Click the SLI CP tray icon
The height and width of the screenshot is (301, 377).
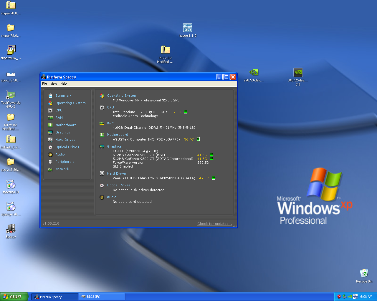[x=355, y=297]
